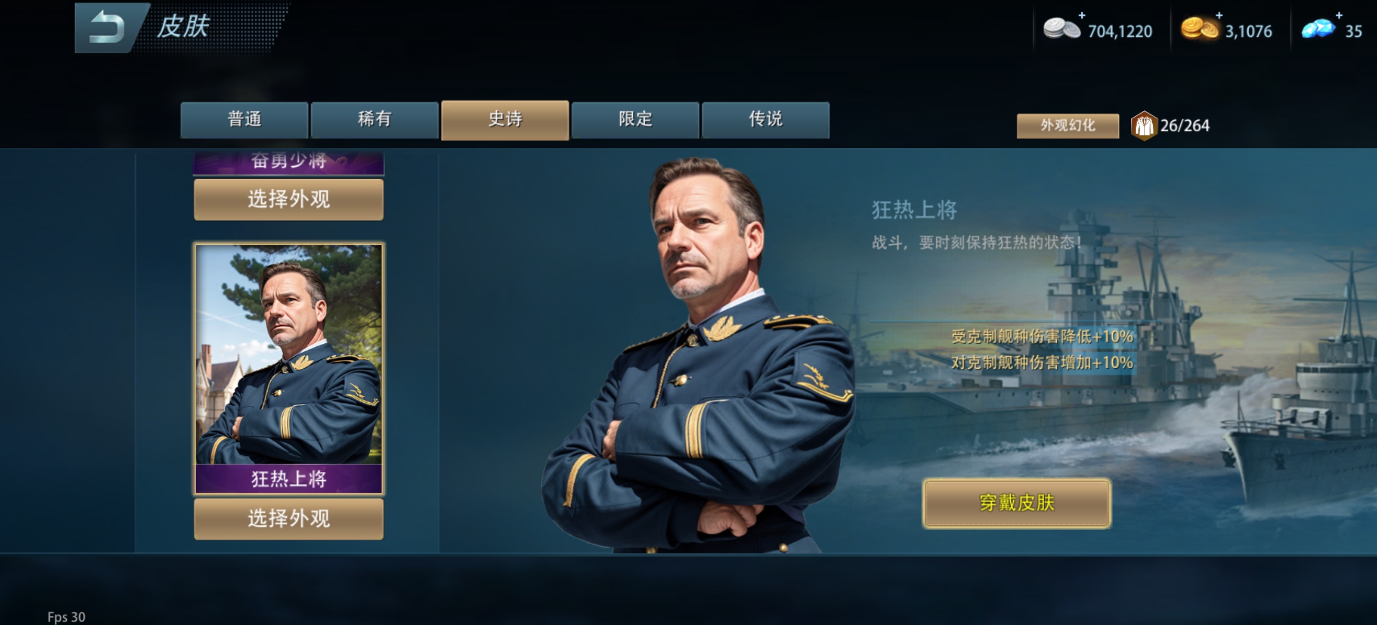Click 选择外观 below 奋勇少将 card
Screen dimensions: 1377x625
click(x=288, y=199)
